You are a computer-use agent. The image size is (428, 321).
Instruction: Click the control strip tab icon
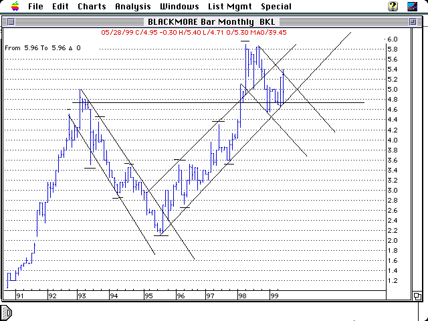6,312
